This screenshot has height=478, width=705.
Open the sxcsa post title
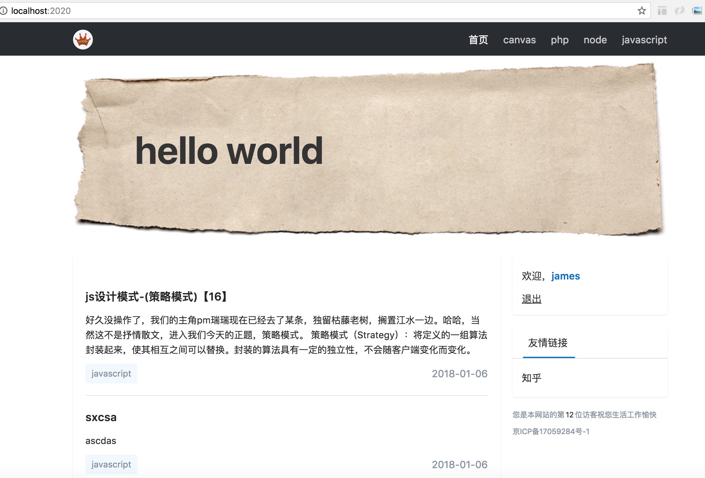(101, 417)
